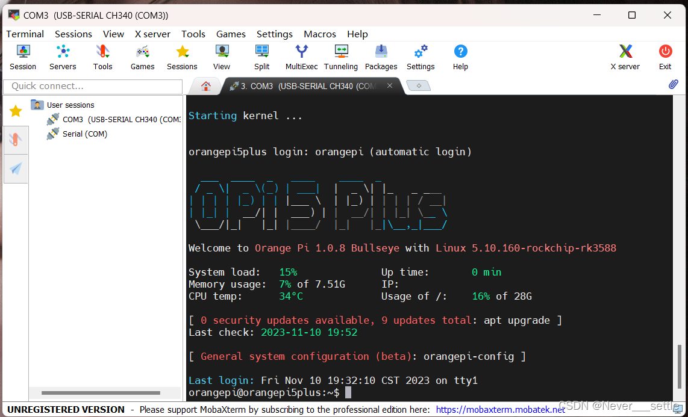688x417 pixels.
Task: Click the 'apt upgrade' text in terminal
Action: pyautogui.click(x=517, y=320)
